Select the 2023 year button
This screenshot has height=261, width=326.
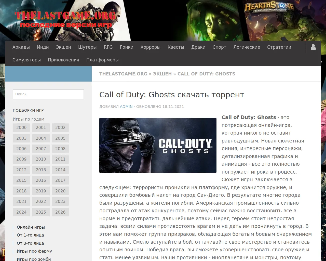[x=60, y=202]
